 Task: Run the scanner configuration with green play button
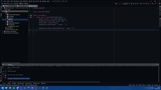131,3
